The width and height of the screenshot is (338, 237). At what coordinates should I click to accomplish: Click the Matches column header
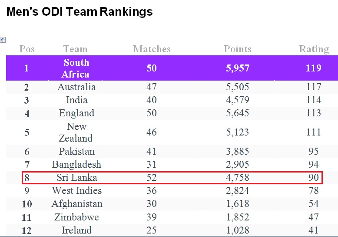pyautogui.click(x=152, y=49)
